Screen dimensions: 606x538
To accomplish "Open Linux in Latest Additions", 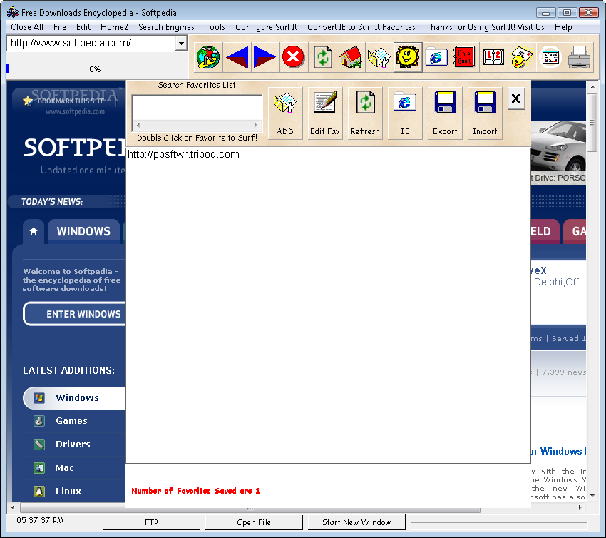I will (x=68, y=492).
